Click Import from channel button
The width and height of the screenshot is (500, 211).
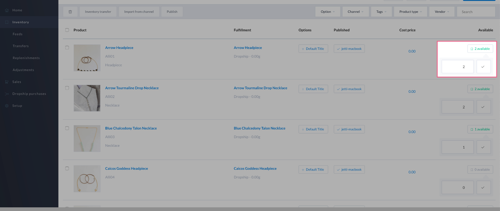[x=139, y=12]
